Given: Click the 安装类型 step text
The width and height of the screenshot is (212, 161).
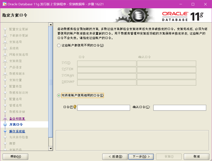Looking at the screenshot, I should (15, 61).
